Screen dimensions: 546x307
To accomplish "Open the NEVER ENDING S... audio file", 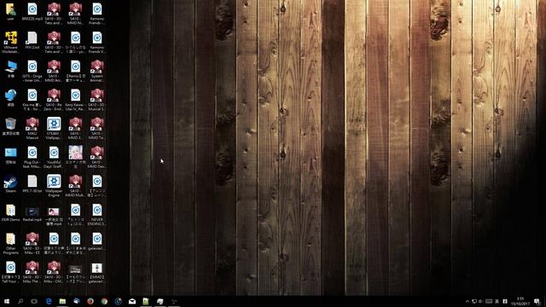I will 96,214.
